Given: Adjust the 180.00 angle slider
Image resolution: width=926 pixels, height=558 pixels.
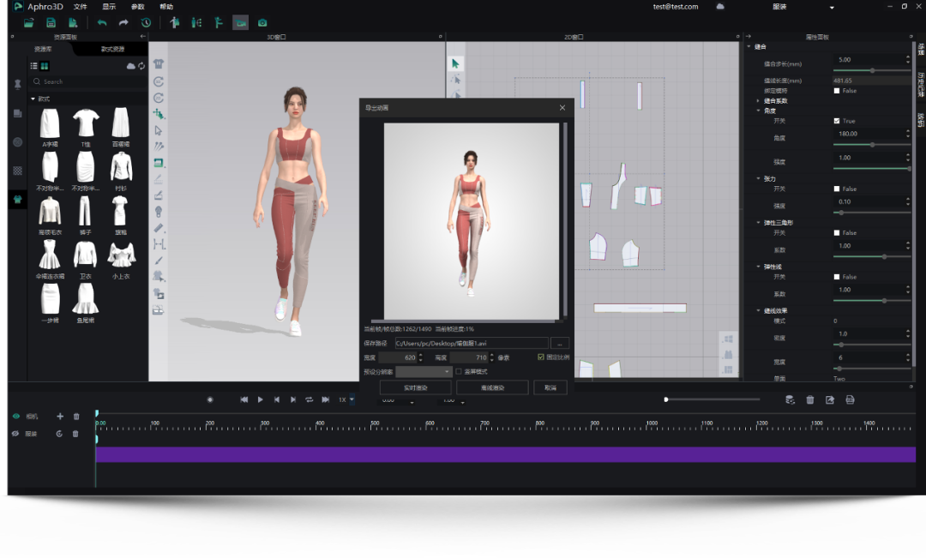Looking at the screenshot, I should (x=872, y=145).
